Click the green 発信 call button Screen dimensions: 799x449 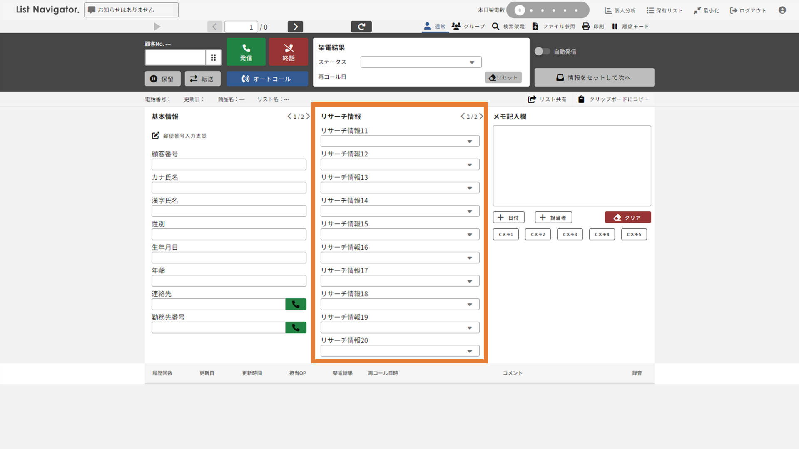coord(246,52)
